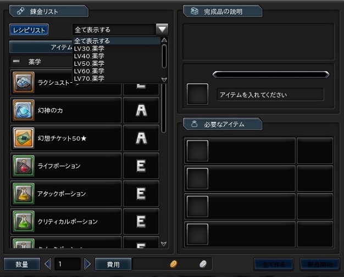This screenshot has height=277, width=344.
Task: Choose LV50.薬学 in the filter list
Action: pyautogui.click(x=89, y=64)
